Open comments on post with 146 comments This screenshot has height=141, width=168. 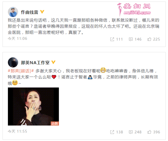[135, 39]
